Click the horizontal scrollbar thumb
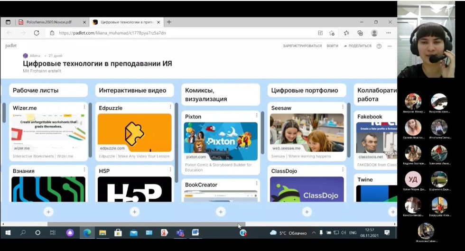Image resolution: width=465 pixels, height=251 pixels. pos(147,224)
